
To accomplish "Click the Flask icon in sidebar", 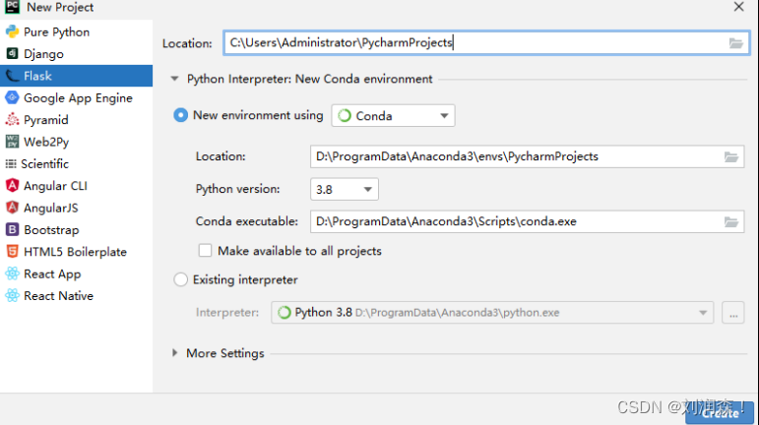I will point(12,76).
